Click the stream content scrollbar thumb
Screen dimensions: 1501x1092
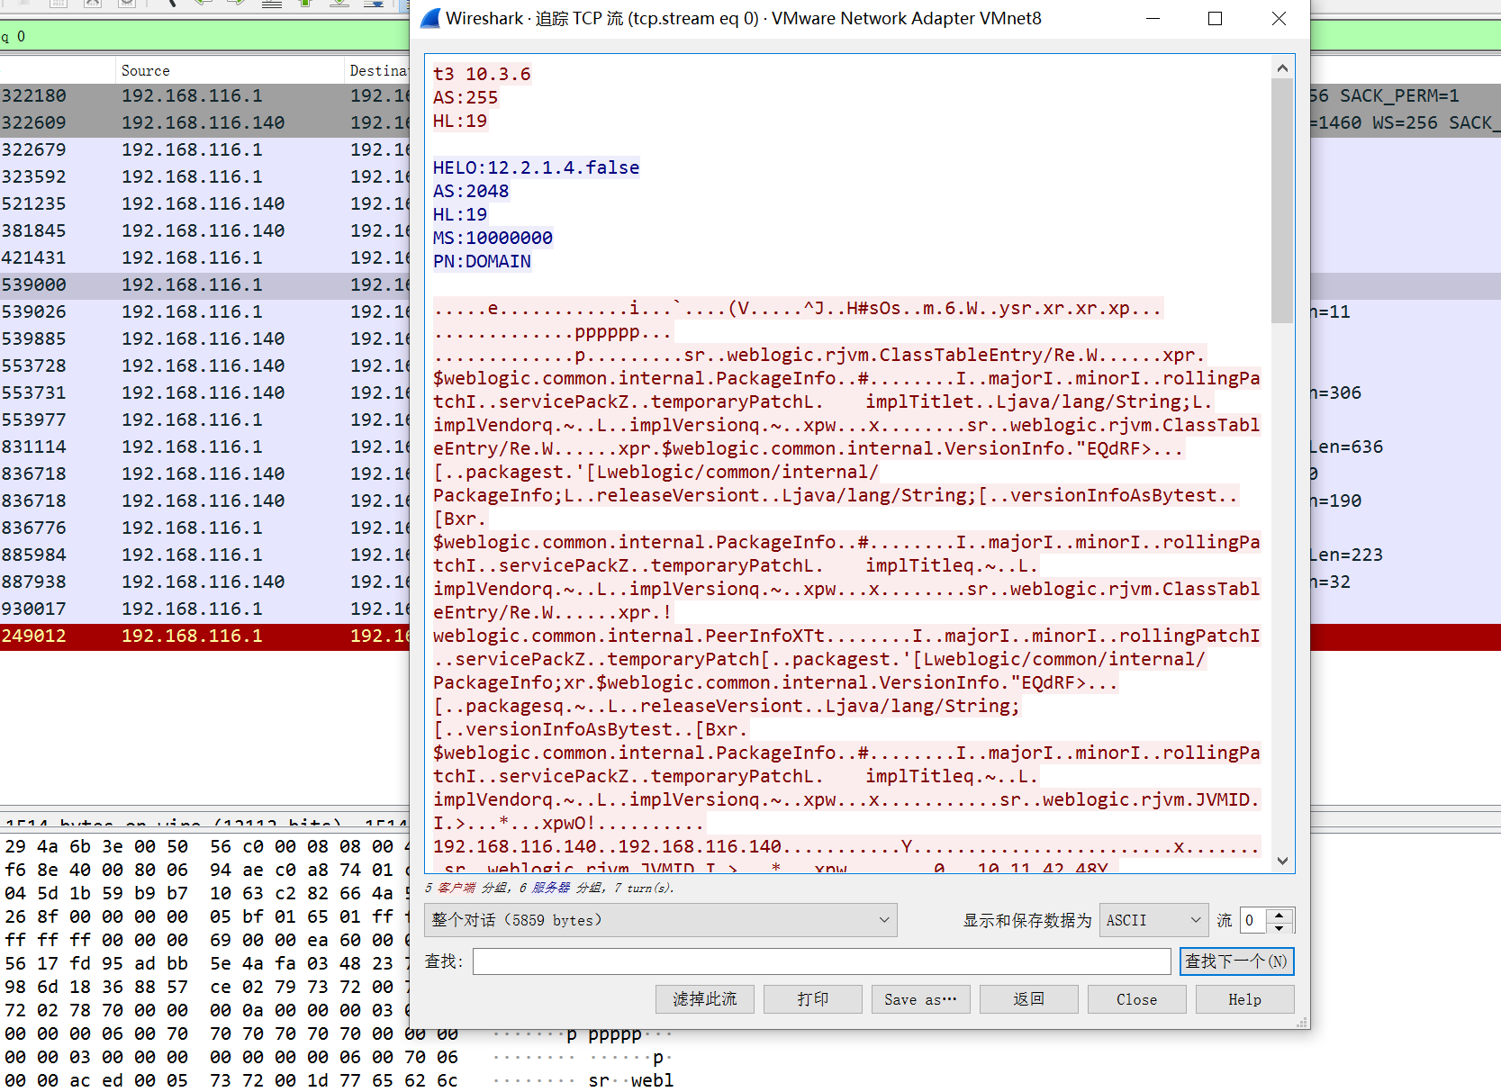(1282, 200)
